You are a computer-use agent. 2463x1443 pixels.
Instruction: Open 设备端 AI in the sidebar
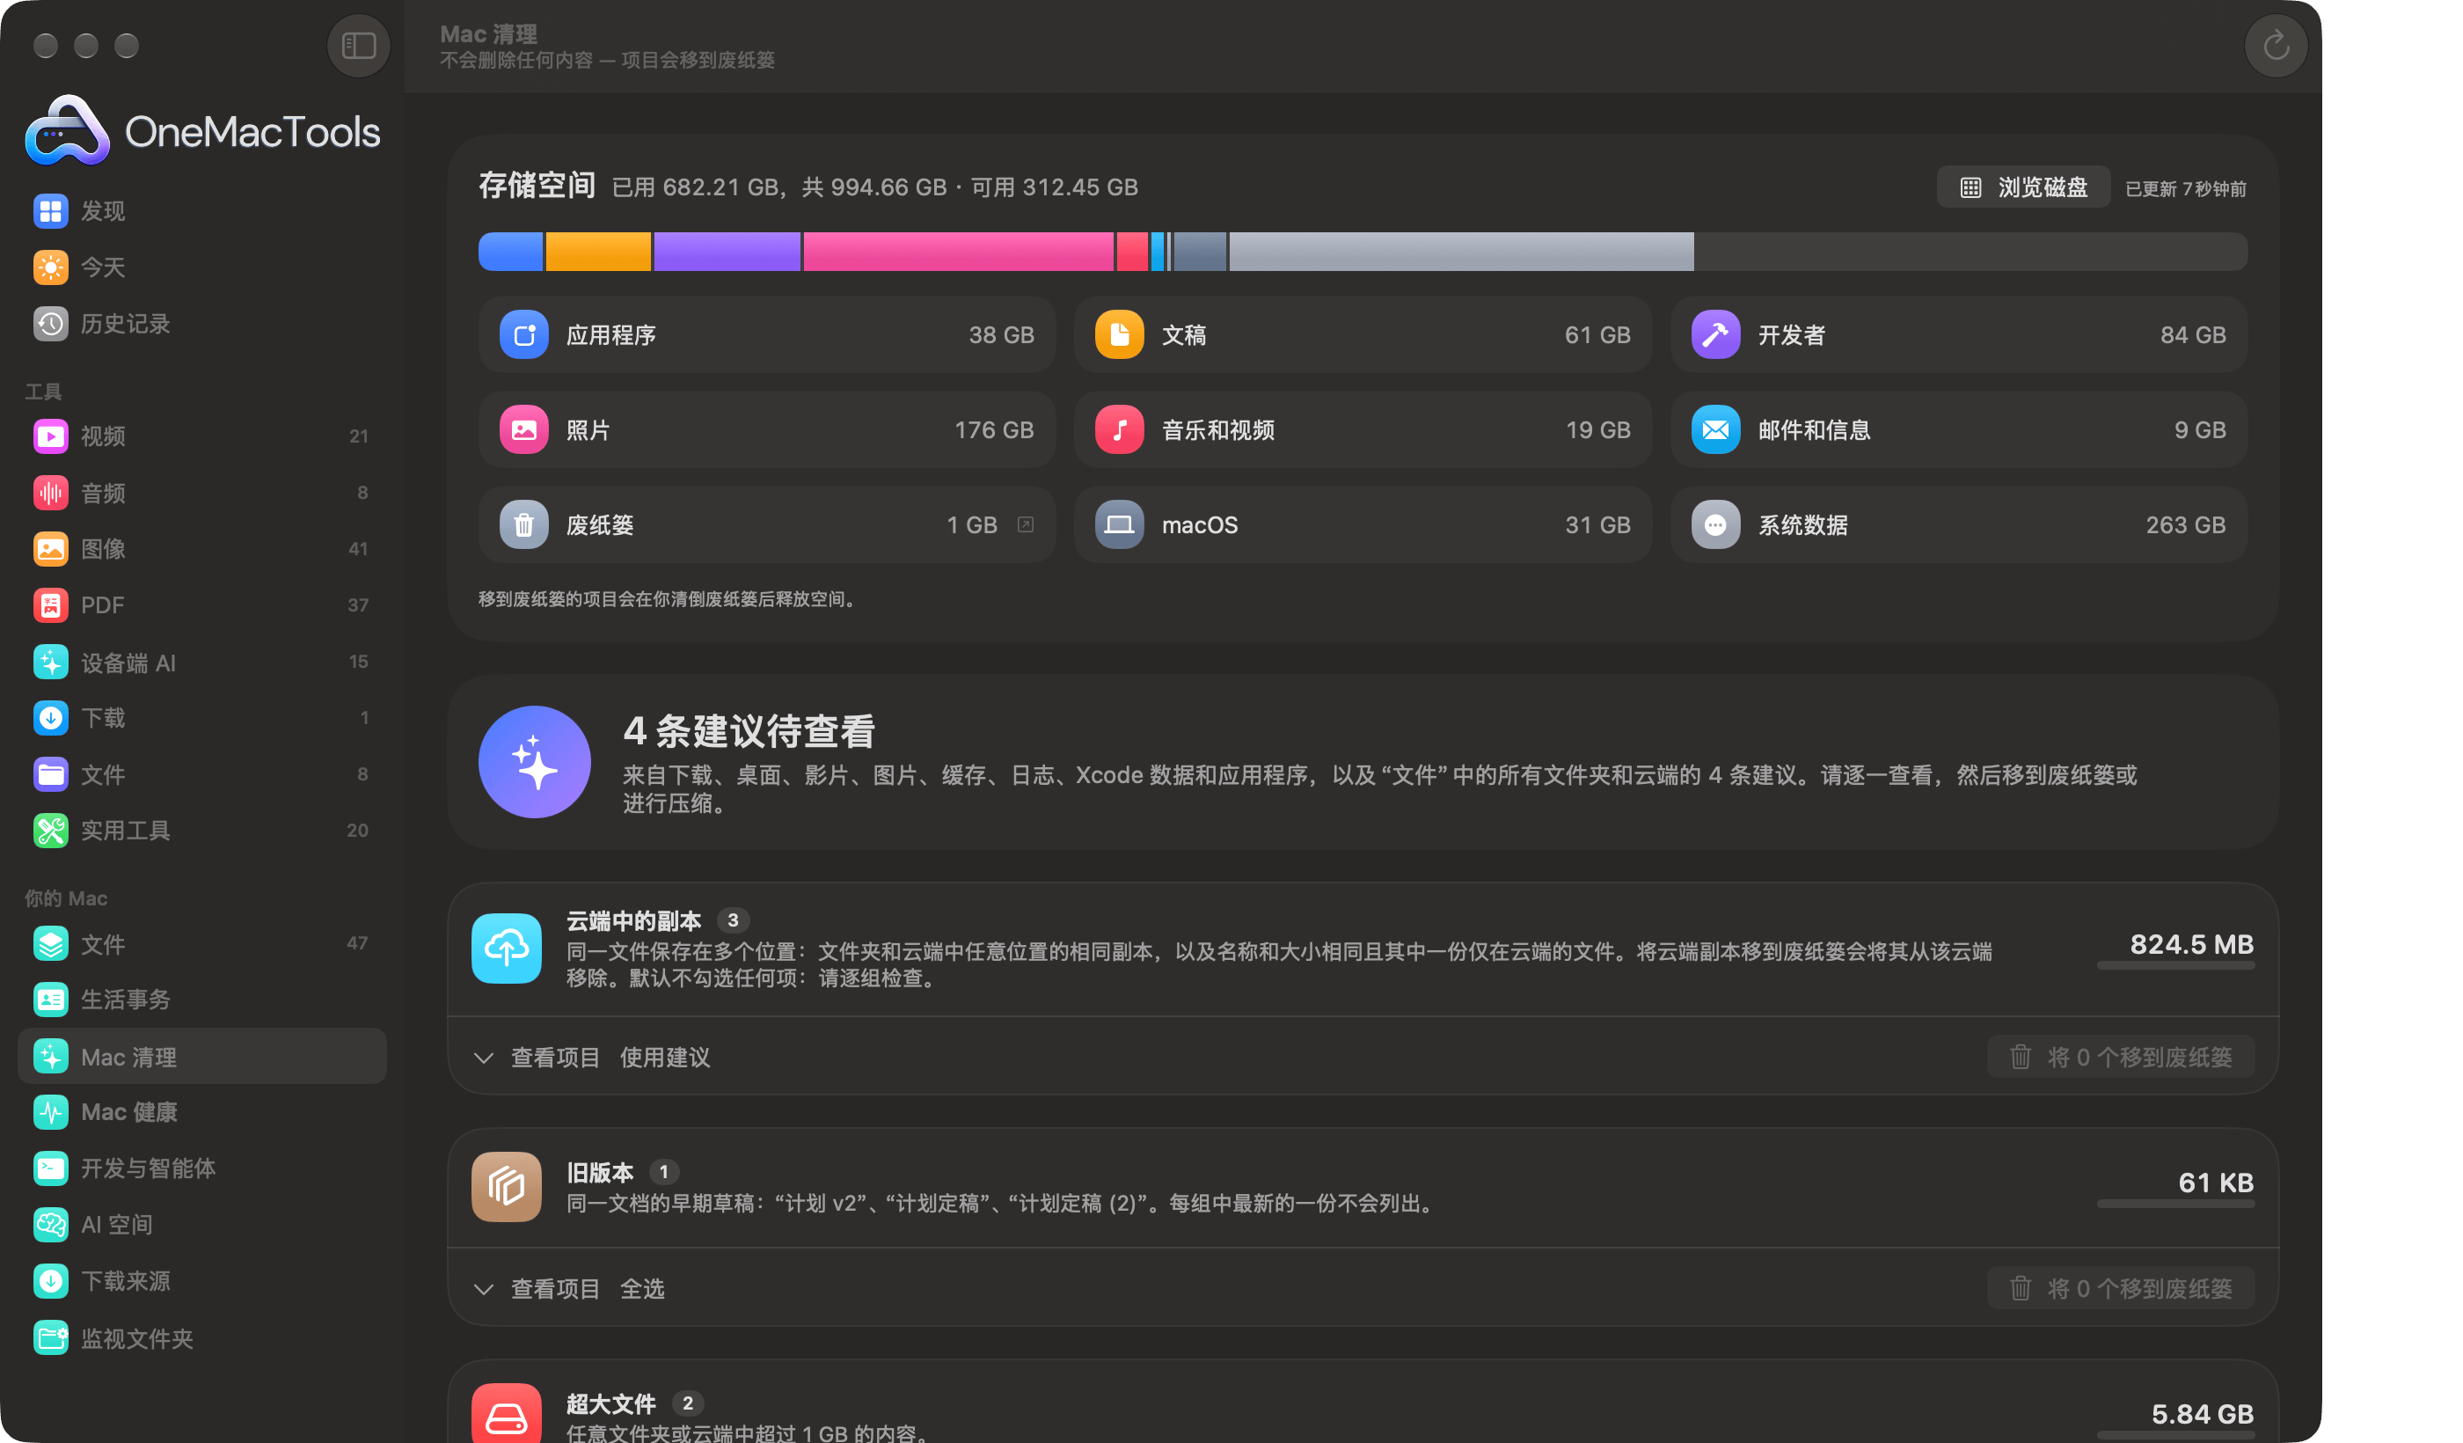tap(202, 662)
